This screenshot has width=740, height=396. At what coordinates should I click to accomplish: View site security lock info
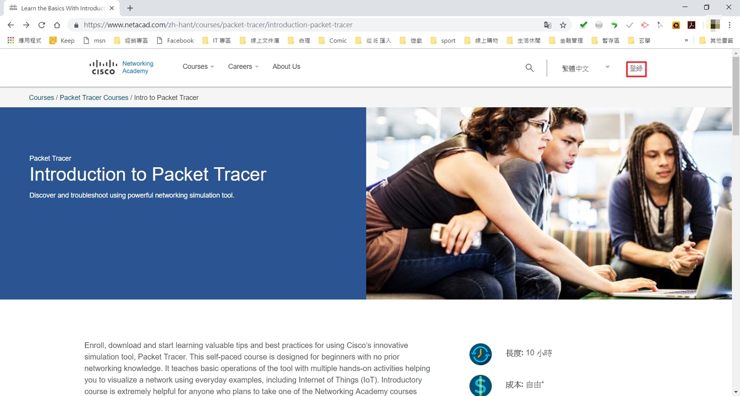click(x=76, y=25)
